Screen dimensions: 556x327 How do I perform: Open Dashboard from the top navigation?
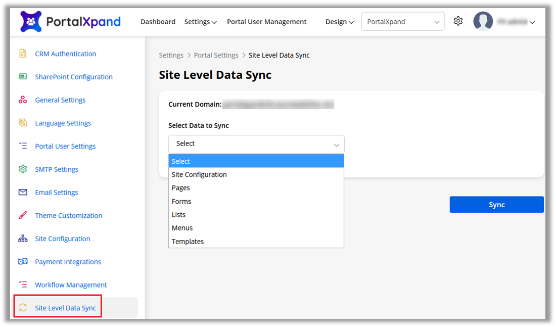pyautogui.click(x=158, y=22)
